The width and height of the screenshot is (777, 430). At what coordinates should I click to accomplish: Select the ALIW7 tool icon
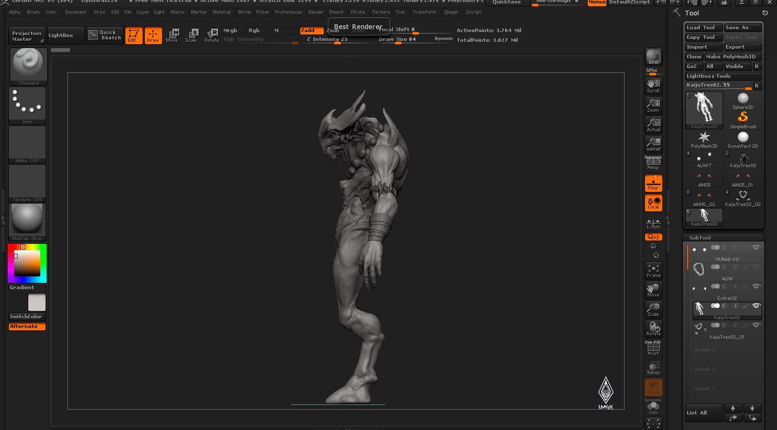tap(704, 159)
